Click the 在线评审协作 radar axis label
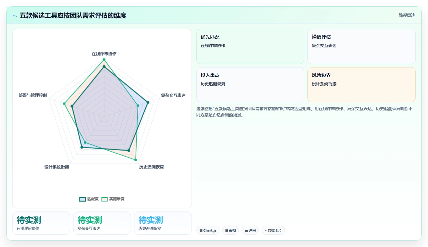Image resolution: width=428 pixels, height=247 pixels. [x=104, y=54]
